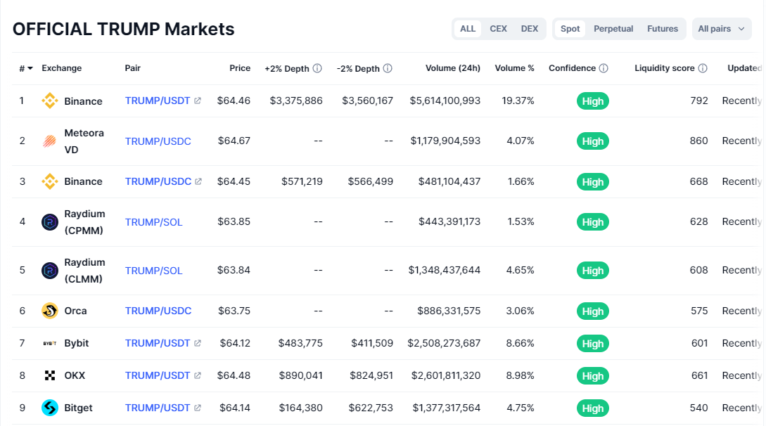Click the $2,601,811,320 volume cell

click(445, 375)
